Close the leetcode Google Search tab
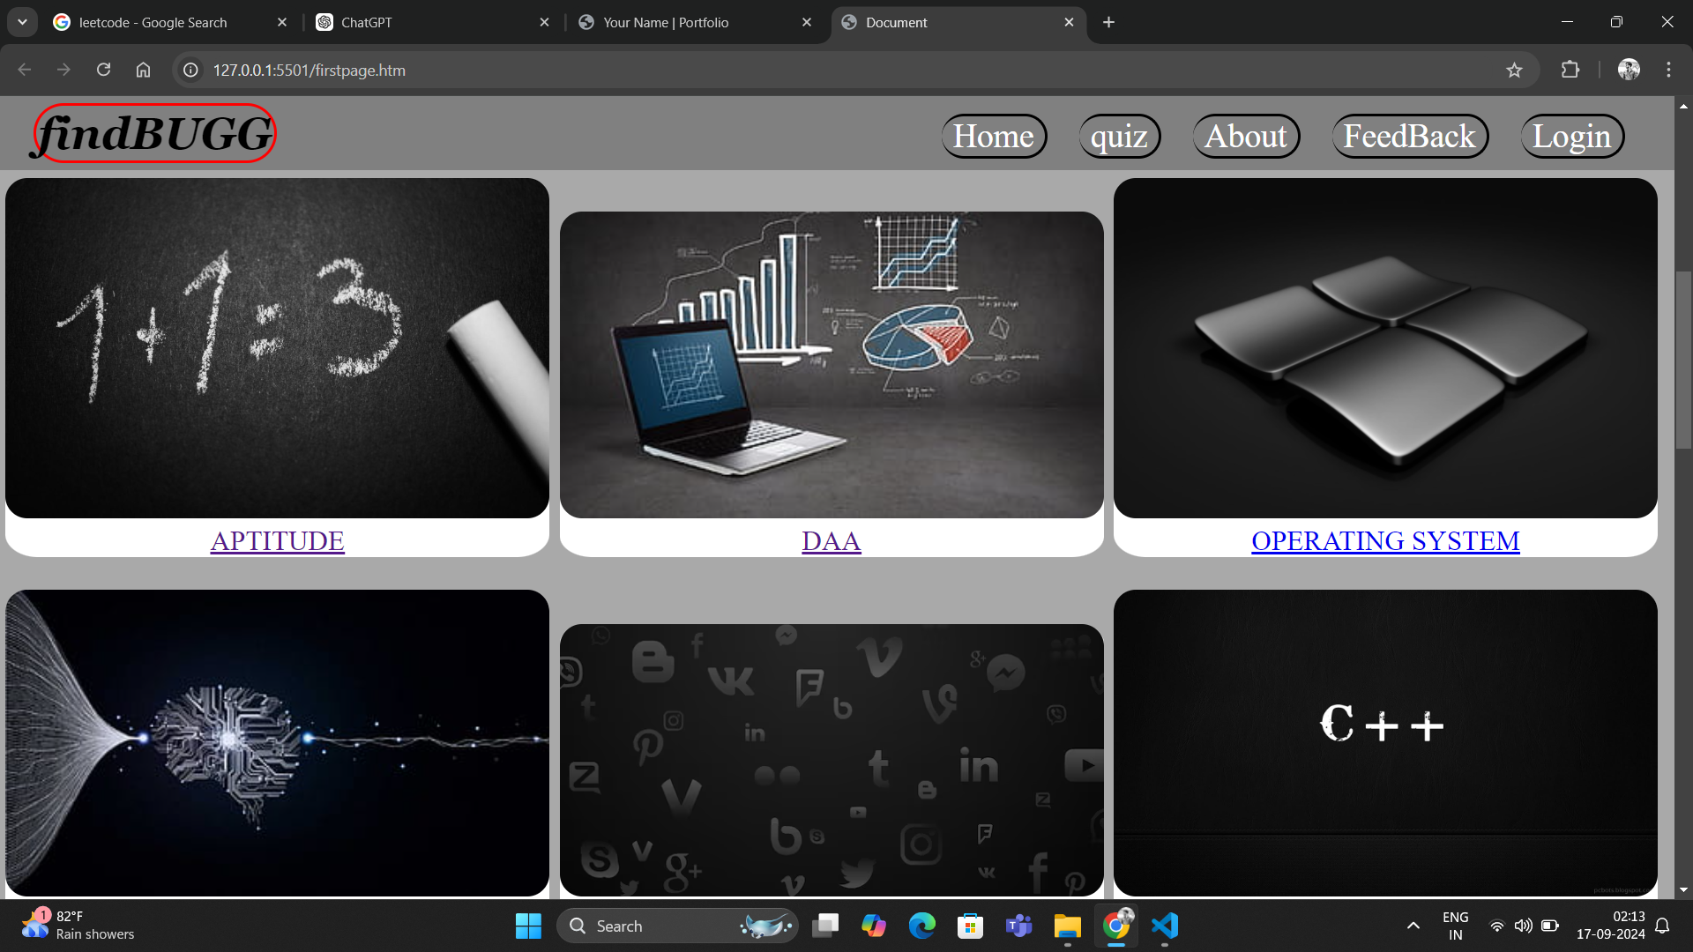The image size is (1693, 952). coord(282,22)
